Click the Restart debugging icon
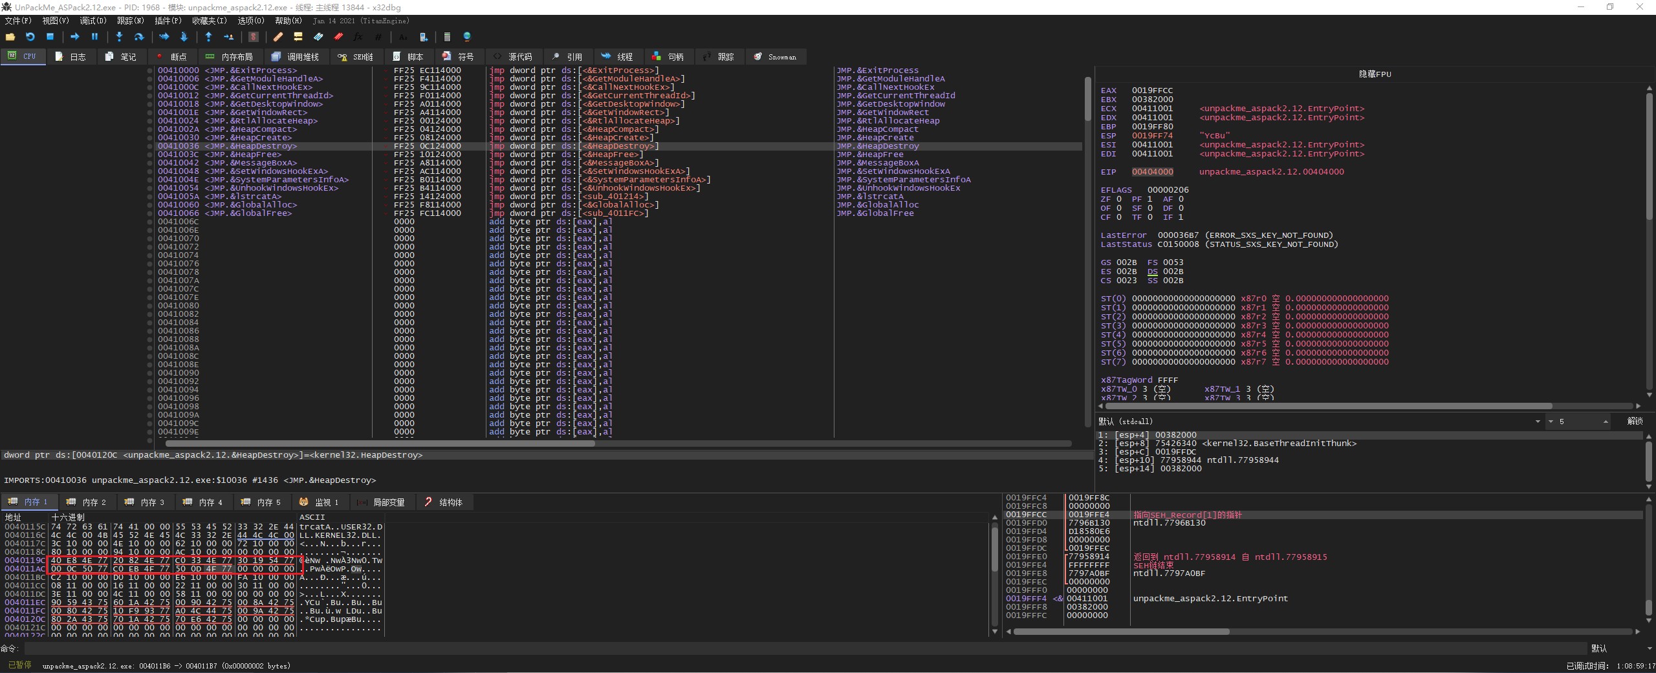Screen dimensions: 1656x673 30,37
